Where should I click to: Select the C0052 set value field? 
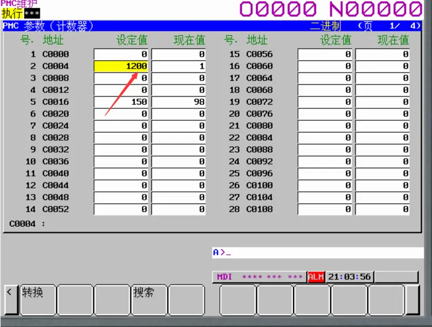[x=121, y=209]
